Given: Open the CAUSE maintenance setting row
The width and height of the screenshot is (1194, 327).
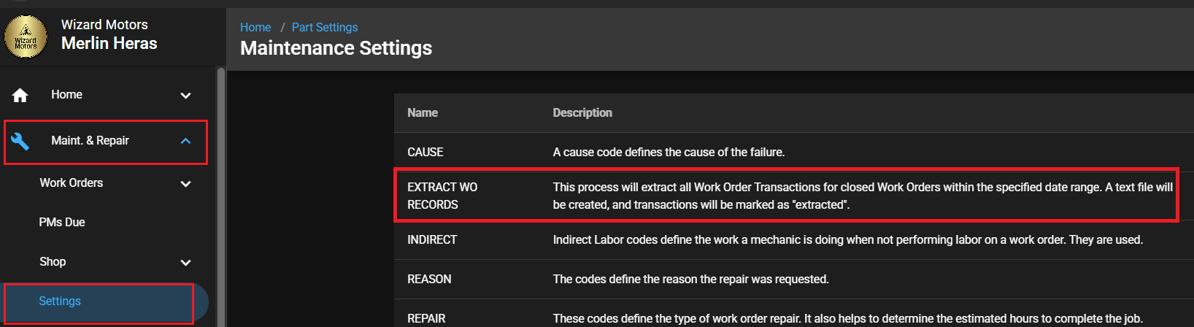Looking at the screenshot, I should pyautogui.click(x=425, y=152).
